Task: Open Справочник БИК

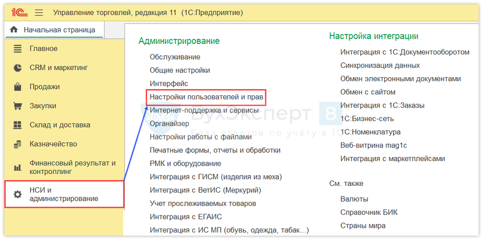Action: coord(369,212)
